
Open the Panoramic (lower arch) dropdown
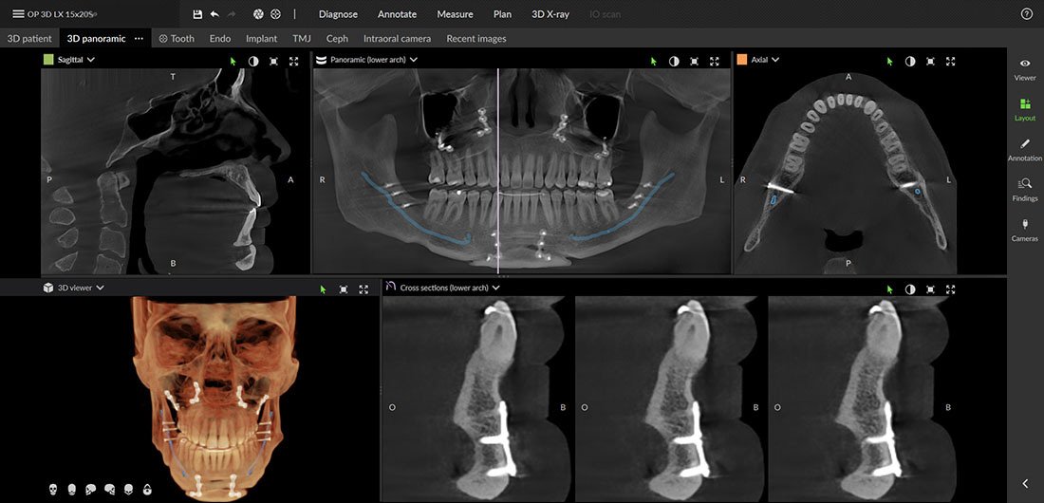(413, 60)
